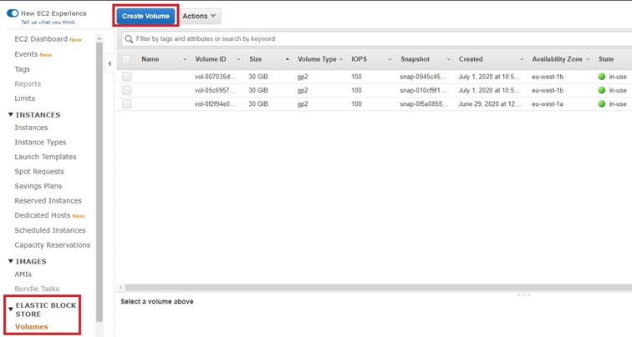Click the details pane resize grip dots
Screen dimensions: 632x337
[523, 294]
